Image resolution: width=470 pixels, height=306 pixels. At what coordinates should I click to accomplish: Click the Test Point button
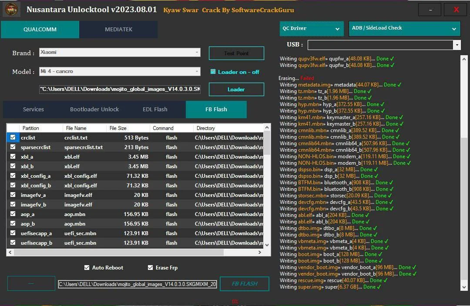tap(236, 53)
